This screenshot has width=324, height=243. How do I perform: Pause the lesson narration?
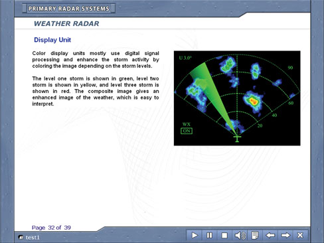[209, 235]
